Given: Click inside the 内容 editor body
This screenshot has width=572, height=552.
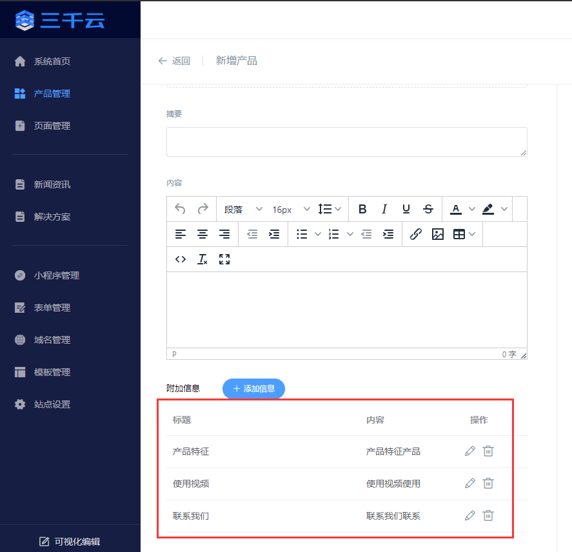Looking at the screenshot, I should coord(346,310).
